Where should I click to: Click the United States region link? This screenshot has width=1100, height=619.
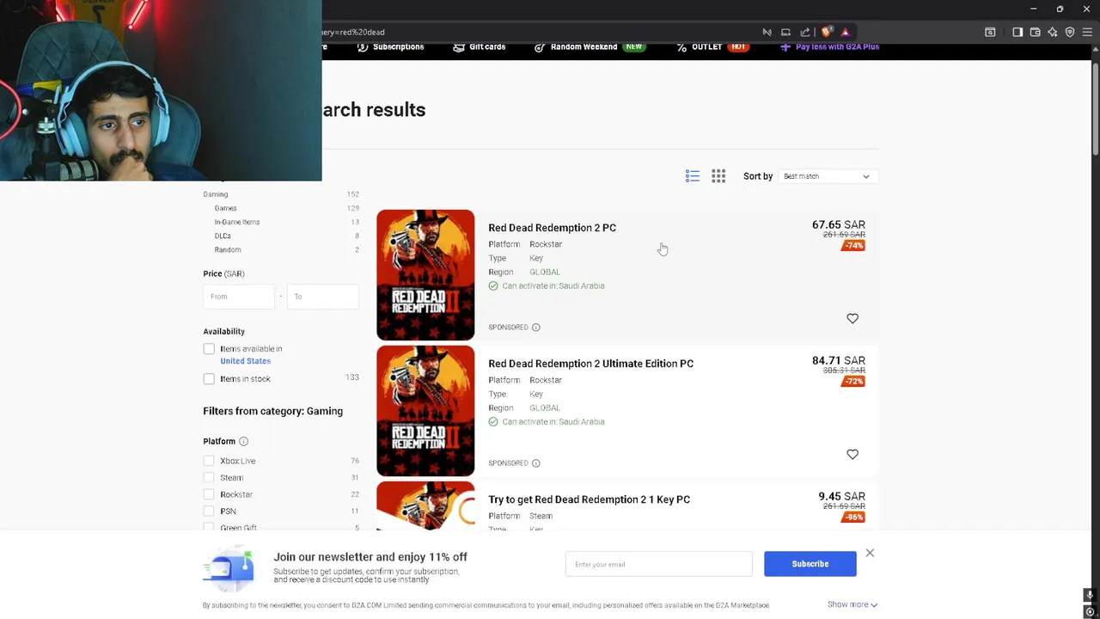pyautogui.click(x=245, y=361)
